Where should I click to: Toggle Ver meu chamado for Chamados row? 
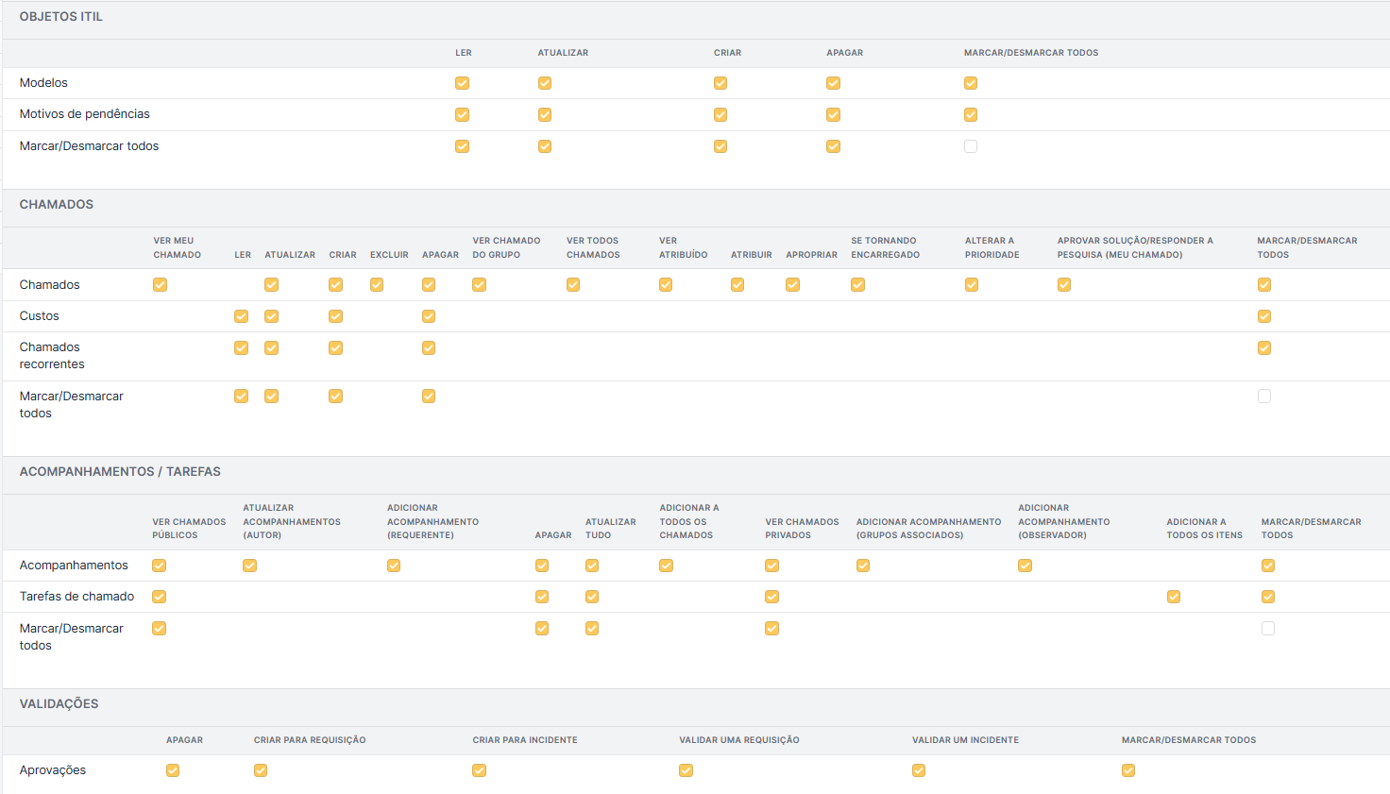pyautogui.click(x=161, y=284)
